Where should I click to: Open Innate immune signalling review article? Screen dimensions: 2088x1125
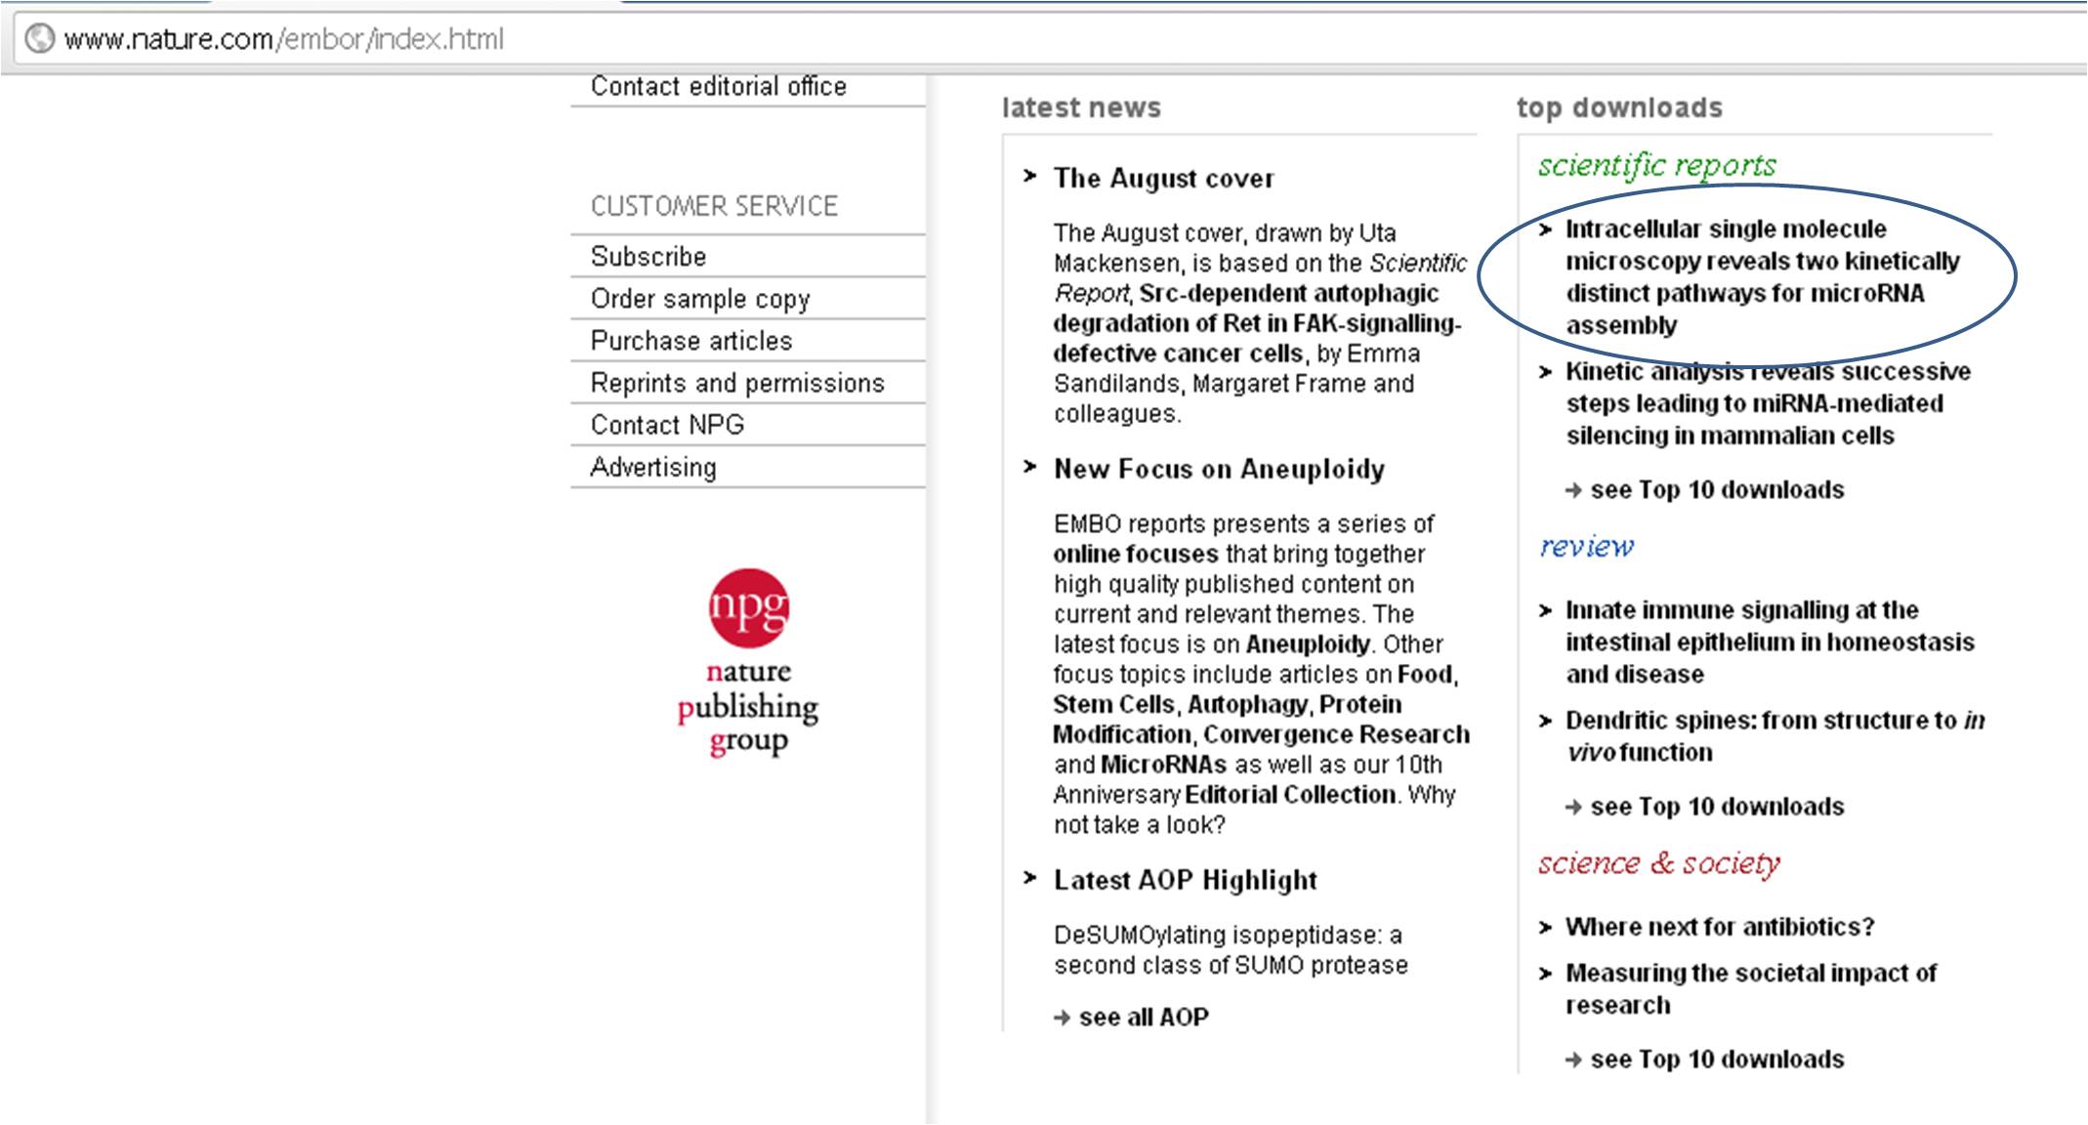[1769, 642]
